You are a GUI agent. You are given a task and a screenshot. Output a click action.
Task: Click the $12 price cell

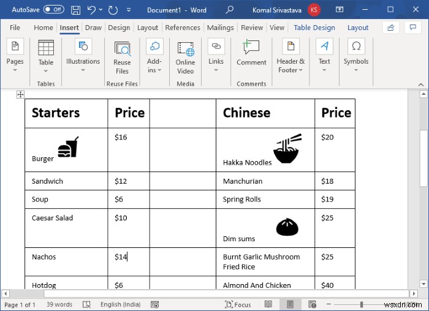pos(129,181)
